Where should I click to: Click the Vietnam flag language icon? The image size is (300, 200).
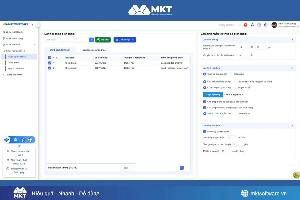pos(245,25)
